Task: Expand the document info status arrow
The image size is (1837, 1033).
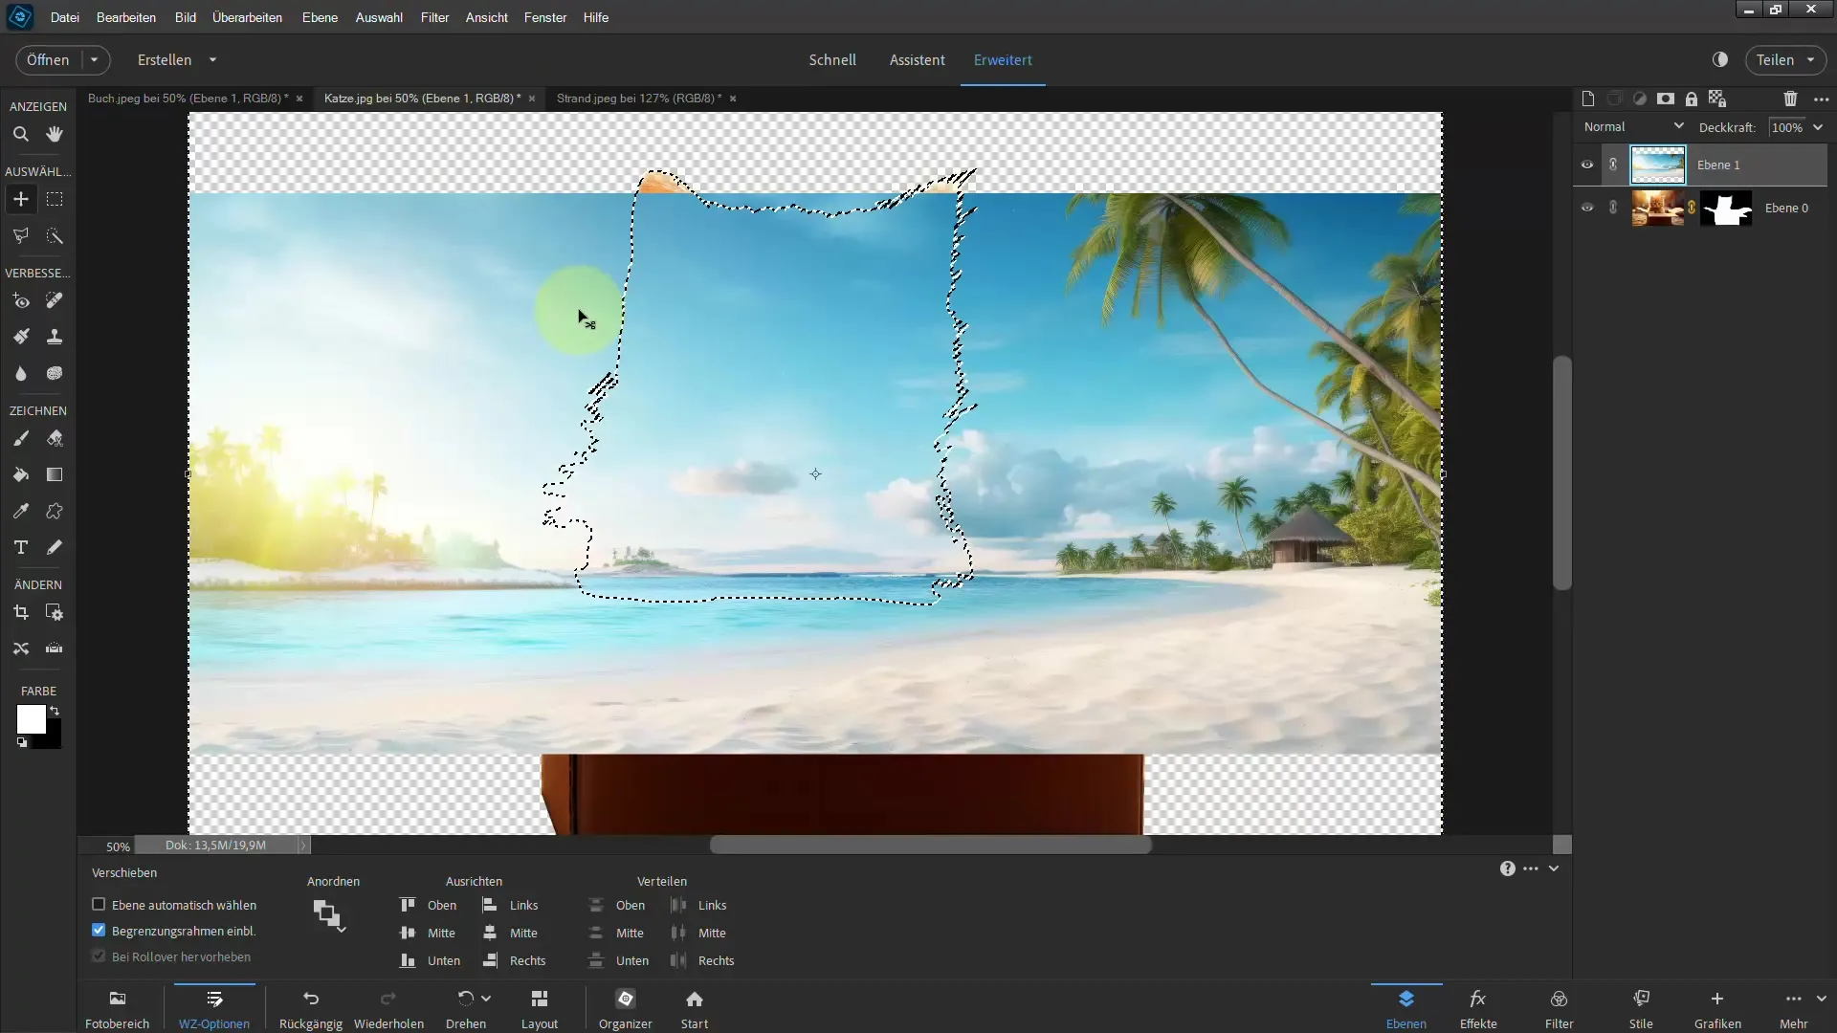Action: click(303, 845)
